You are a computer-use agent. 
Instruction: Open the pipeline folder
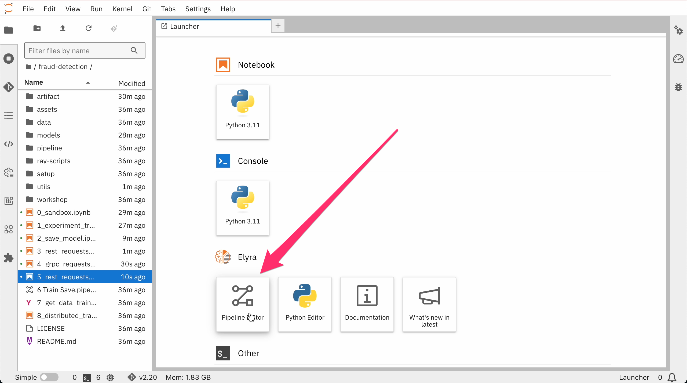tap(49, 148)
